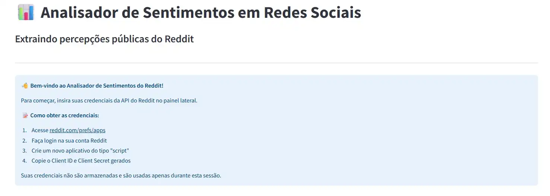Click the Para começar instruction paragraph
Image resolution: width=550 pixels, height=196 pixels.
(109, 101)
